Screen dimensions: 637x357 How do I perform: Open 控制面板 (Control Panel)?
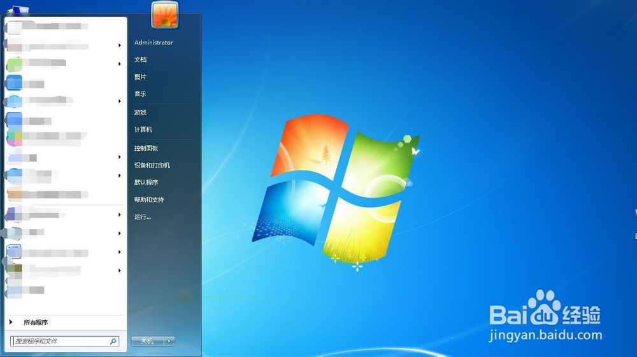pyautogui.click(x=146, y=148)
